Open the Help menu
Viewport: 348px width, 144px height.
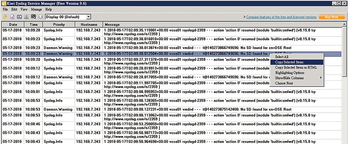49,9
